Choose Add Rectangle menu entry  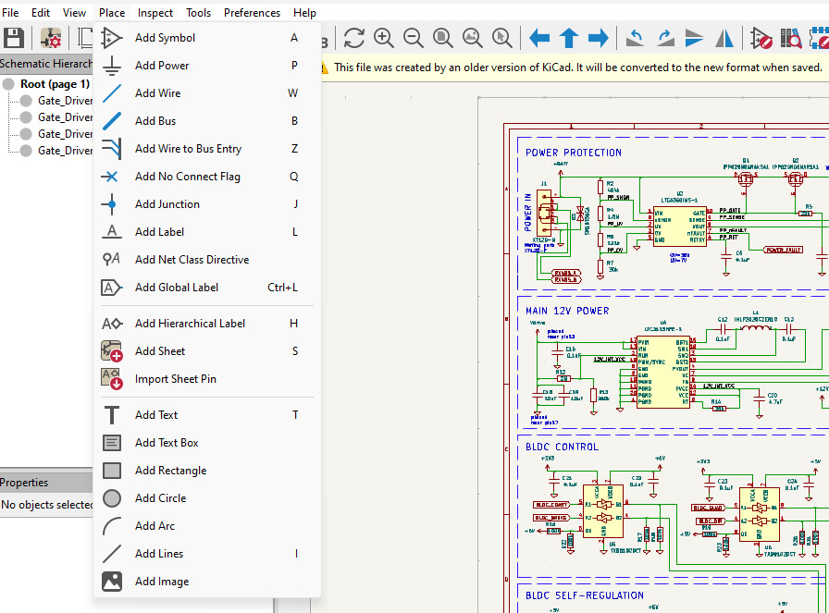[x=207, y=471]
